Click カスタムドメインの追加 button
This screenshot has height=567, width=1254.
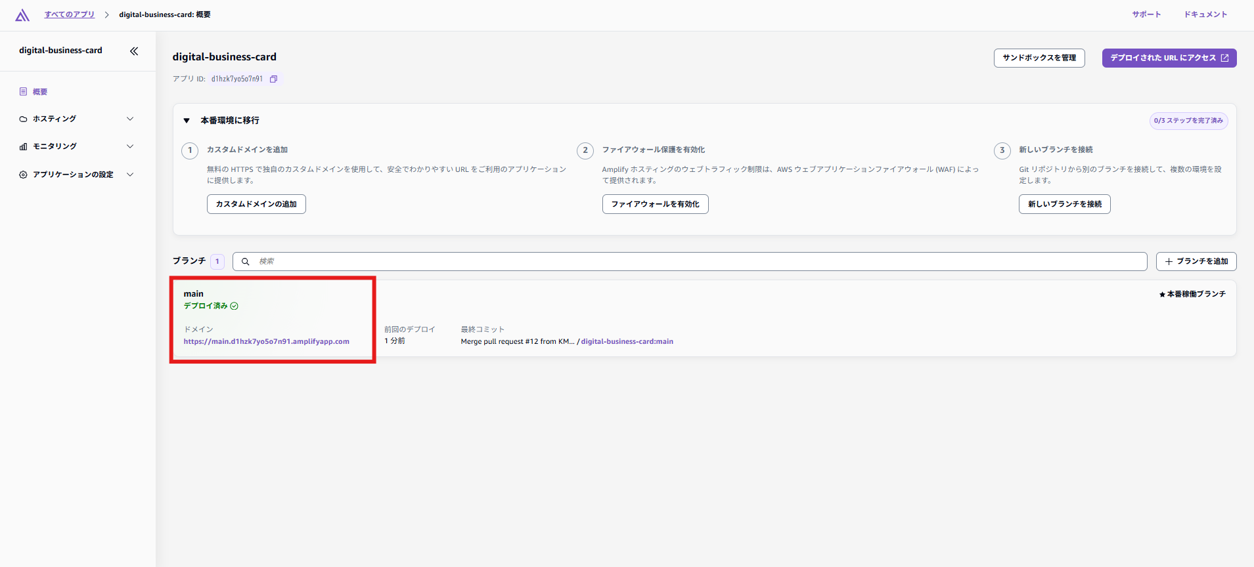pos(256,204)
